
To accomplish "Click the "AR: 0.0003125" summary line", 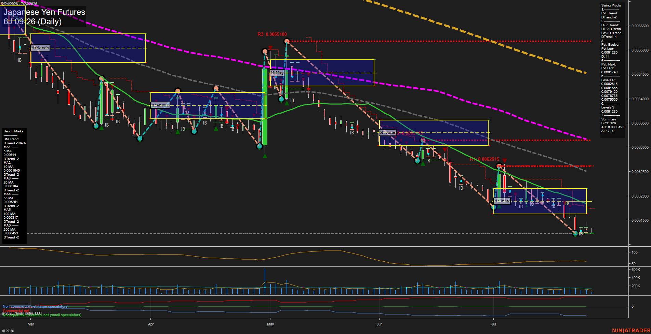I will click(x=613, y=127).
